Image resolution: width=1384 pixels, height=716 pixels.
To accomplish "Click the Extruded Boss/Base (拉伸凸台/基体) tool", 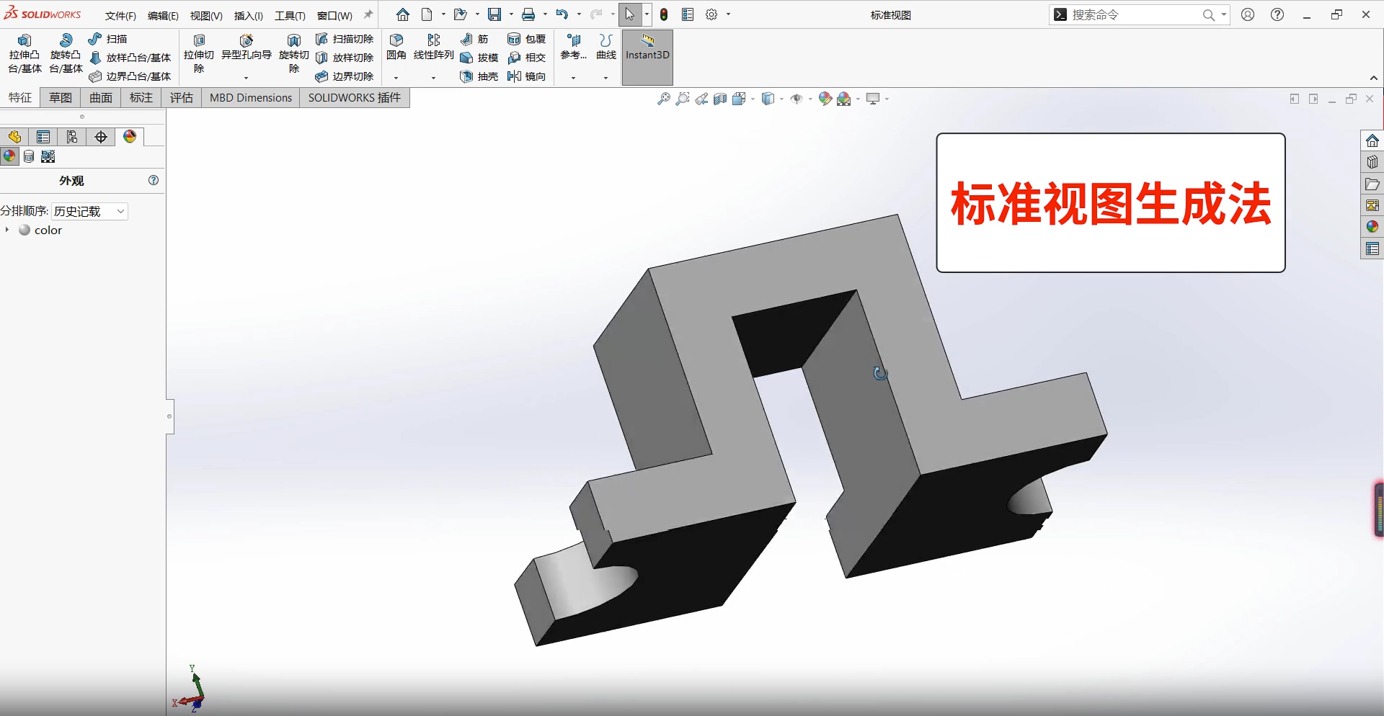I will [x=25, y=54].
